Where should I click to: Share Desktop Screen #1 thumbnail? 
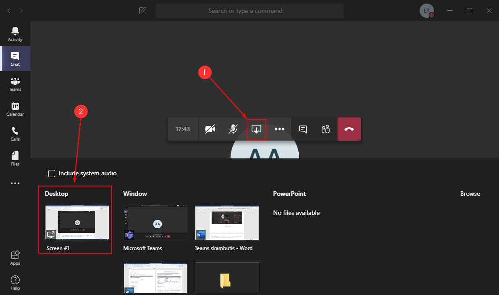(x=77, y=222)
